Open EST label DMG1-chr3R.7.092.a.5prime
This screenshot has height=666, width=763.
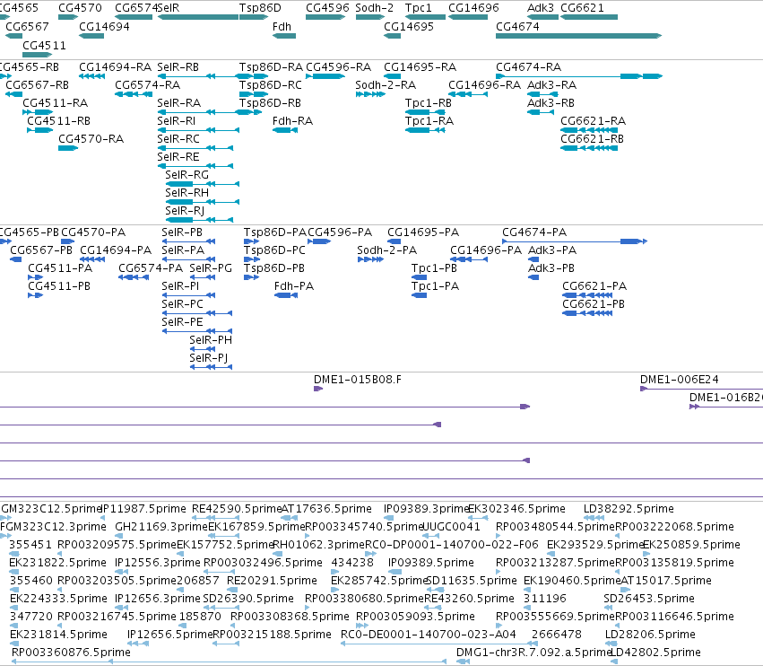pyautogui.click(x=533, y=653)
